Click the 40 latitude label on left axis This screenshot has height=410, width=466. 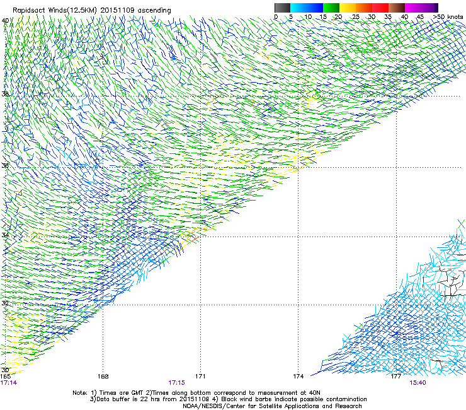tap(5, 21)
